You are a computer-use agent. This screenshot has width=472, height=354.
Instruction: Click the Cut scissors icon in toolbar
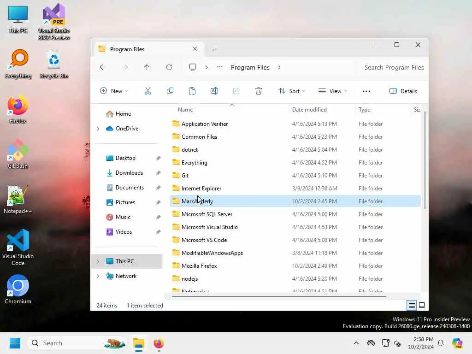click(148, 91)
